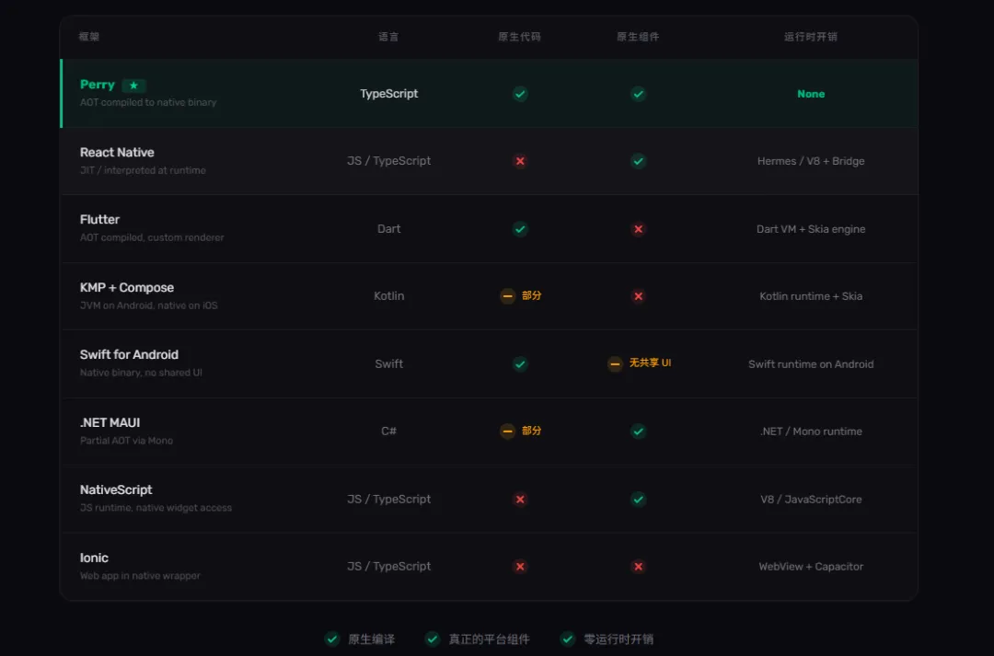Click the green None overhead value
The height and width of the screenshot is (656, 994).
click(x=811, y=94)
